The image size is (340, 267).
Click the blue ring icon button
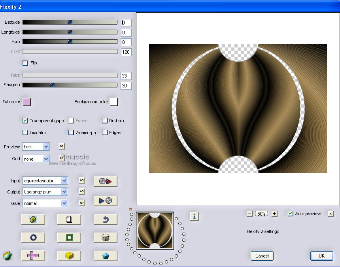pos(33,237)
